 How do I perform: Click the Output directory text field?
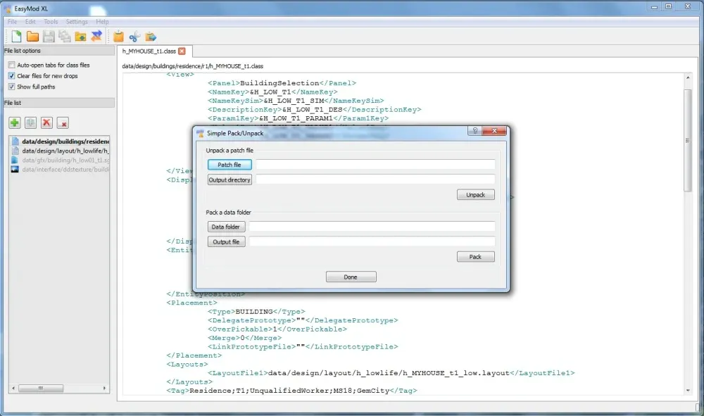click(375, 180)
